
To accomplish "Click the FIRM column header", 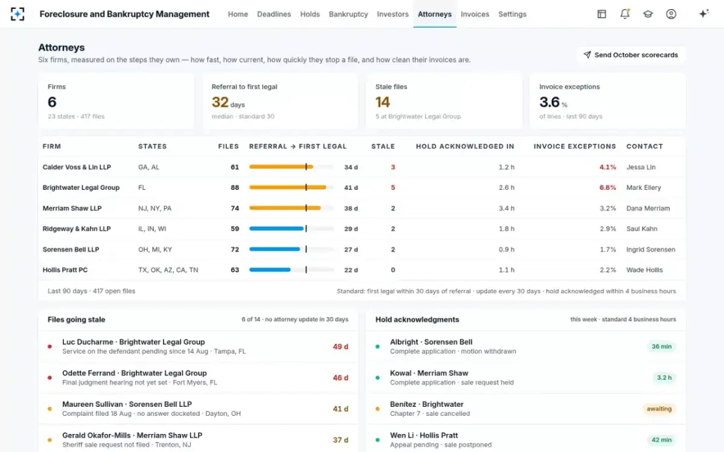I will pyautogui.click(x=52, y=146).
